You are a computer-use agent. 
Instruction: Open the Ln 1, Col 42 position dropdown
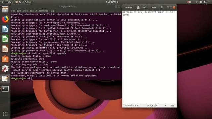pyautogui.click(x=156, y=105)
